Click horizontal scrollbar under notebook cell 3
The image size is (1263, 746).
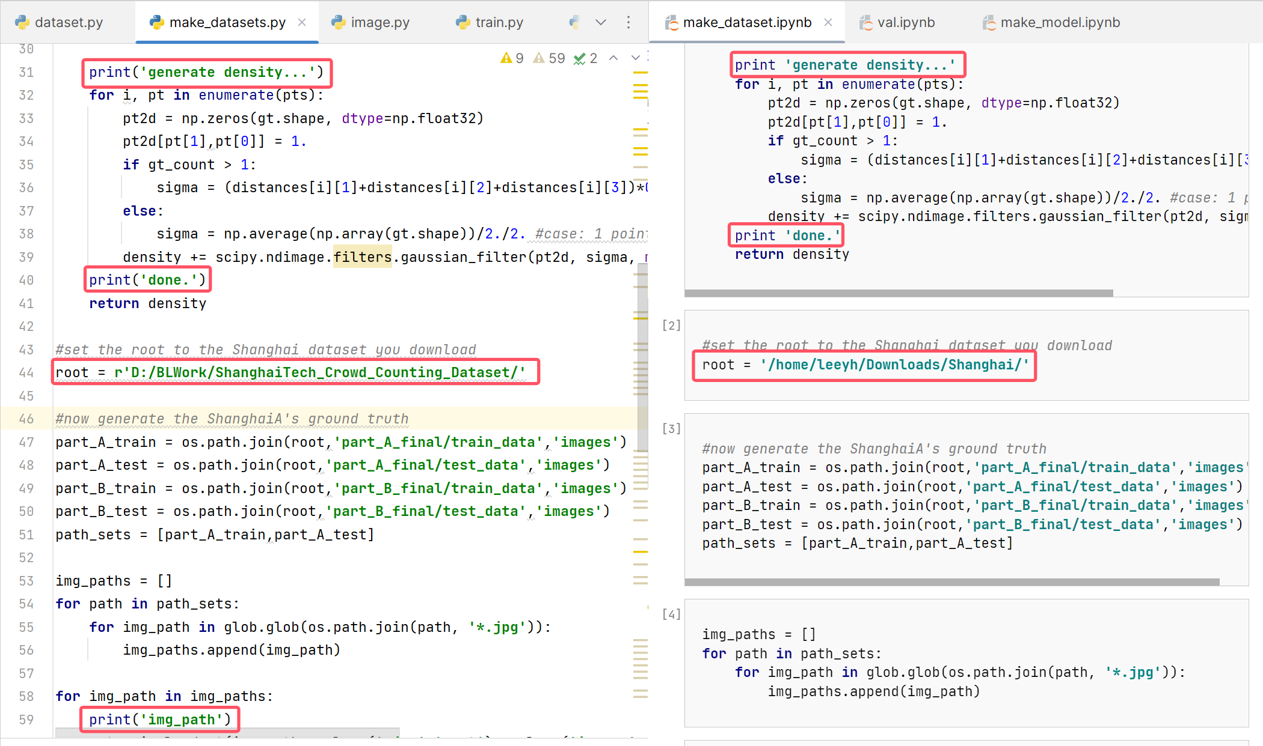click(951, 582)
